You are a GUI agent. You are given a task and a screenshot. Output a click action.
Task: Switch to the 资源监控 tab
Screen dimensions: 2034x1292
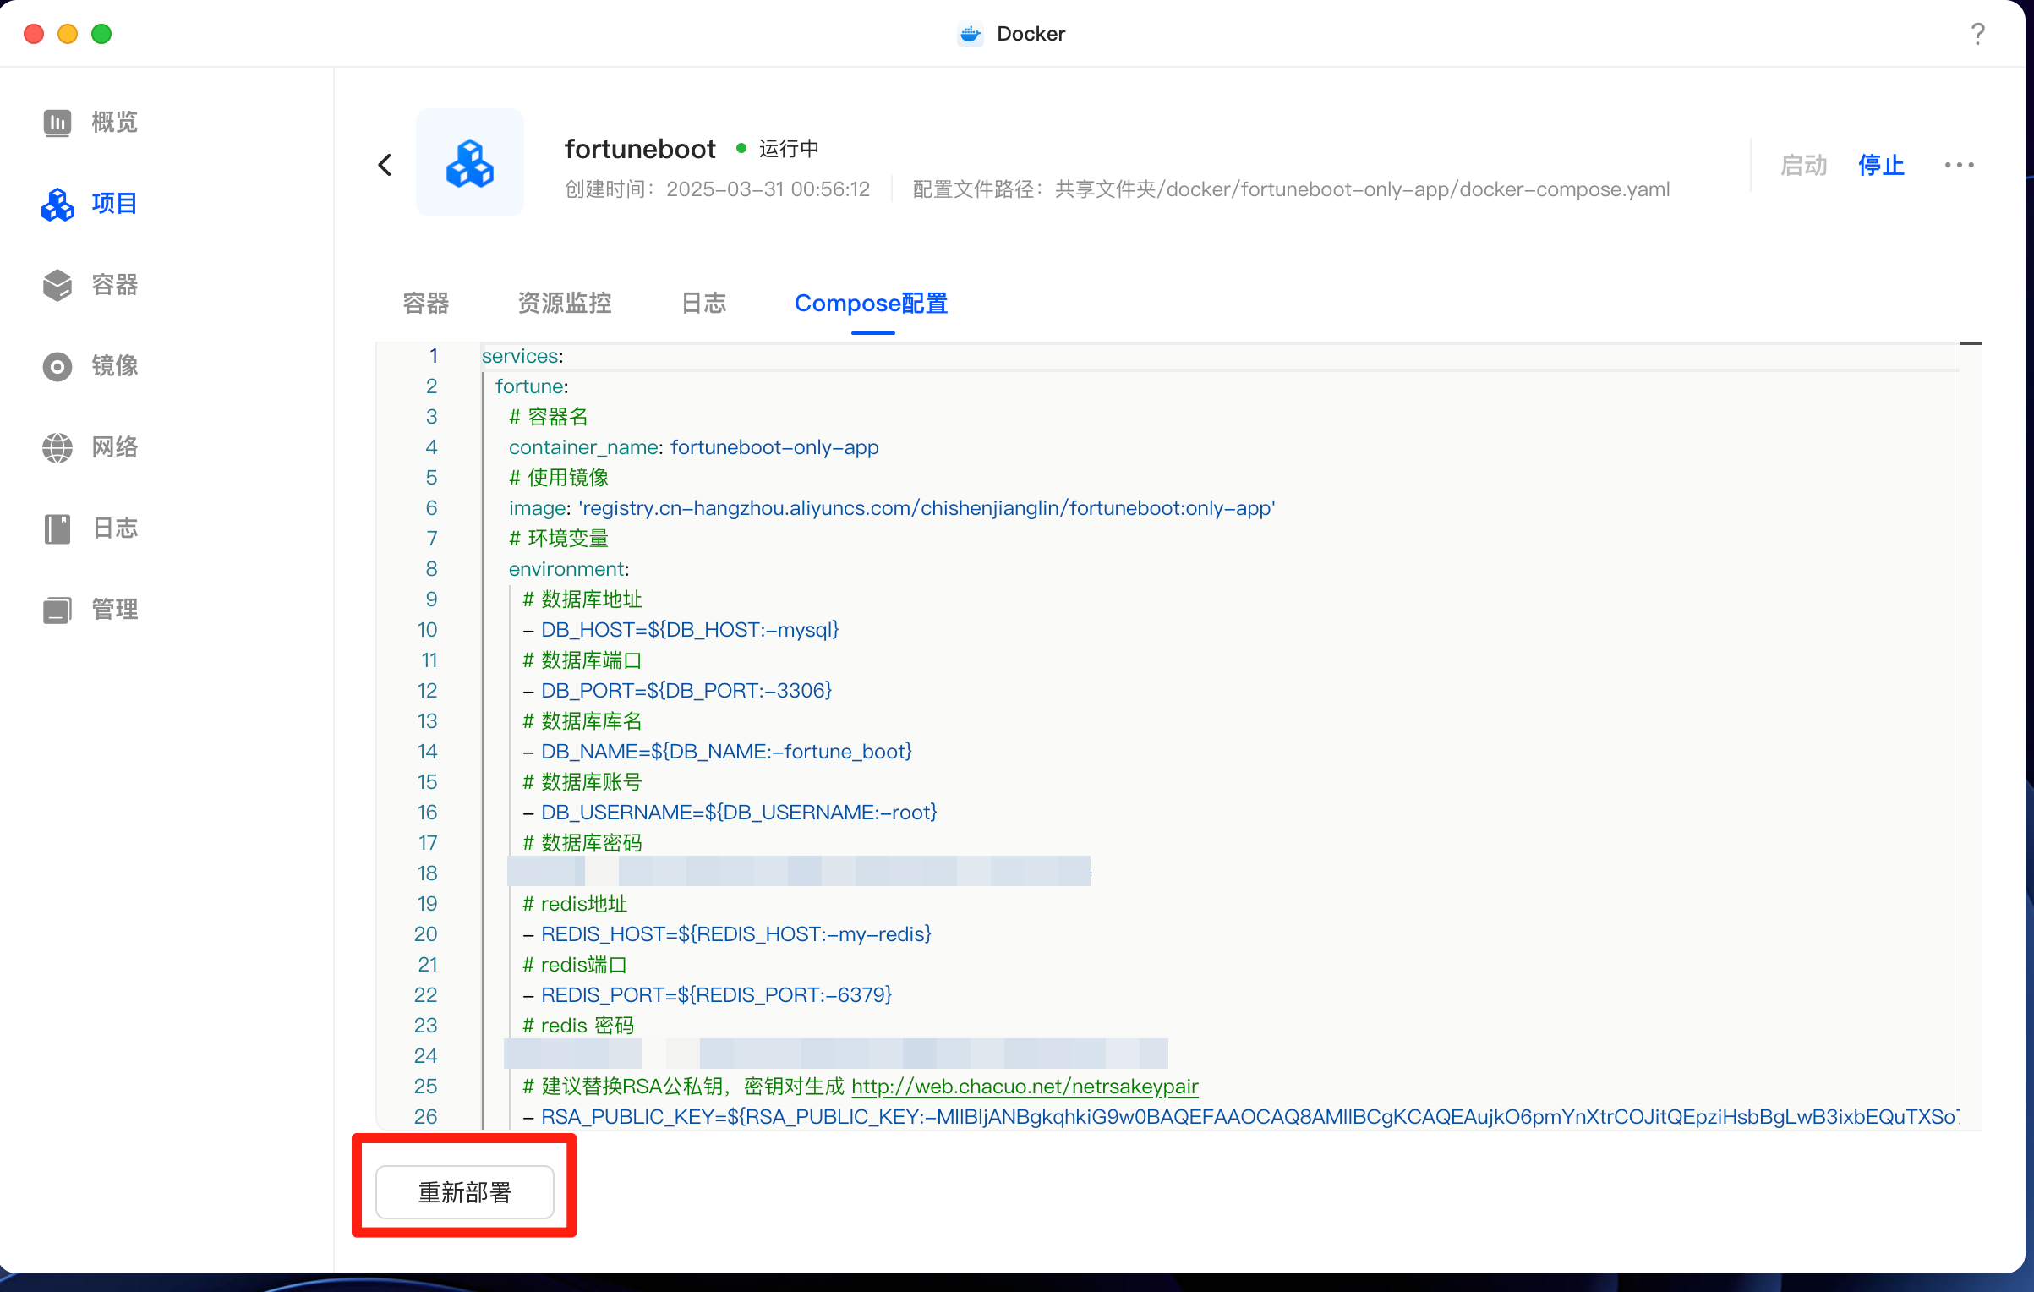pyautogui.click(x=565, y=303)
